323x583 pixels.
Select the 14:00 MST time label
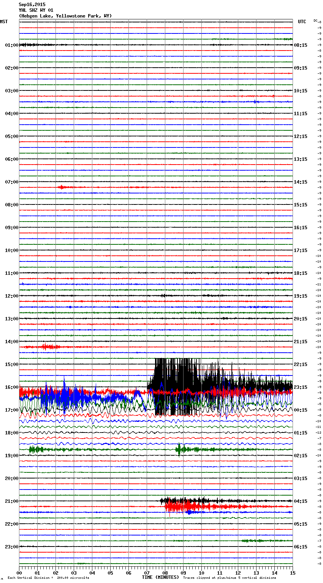point(11,342)
